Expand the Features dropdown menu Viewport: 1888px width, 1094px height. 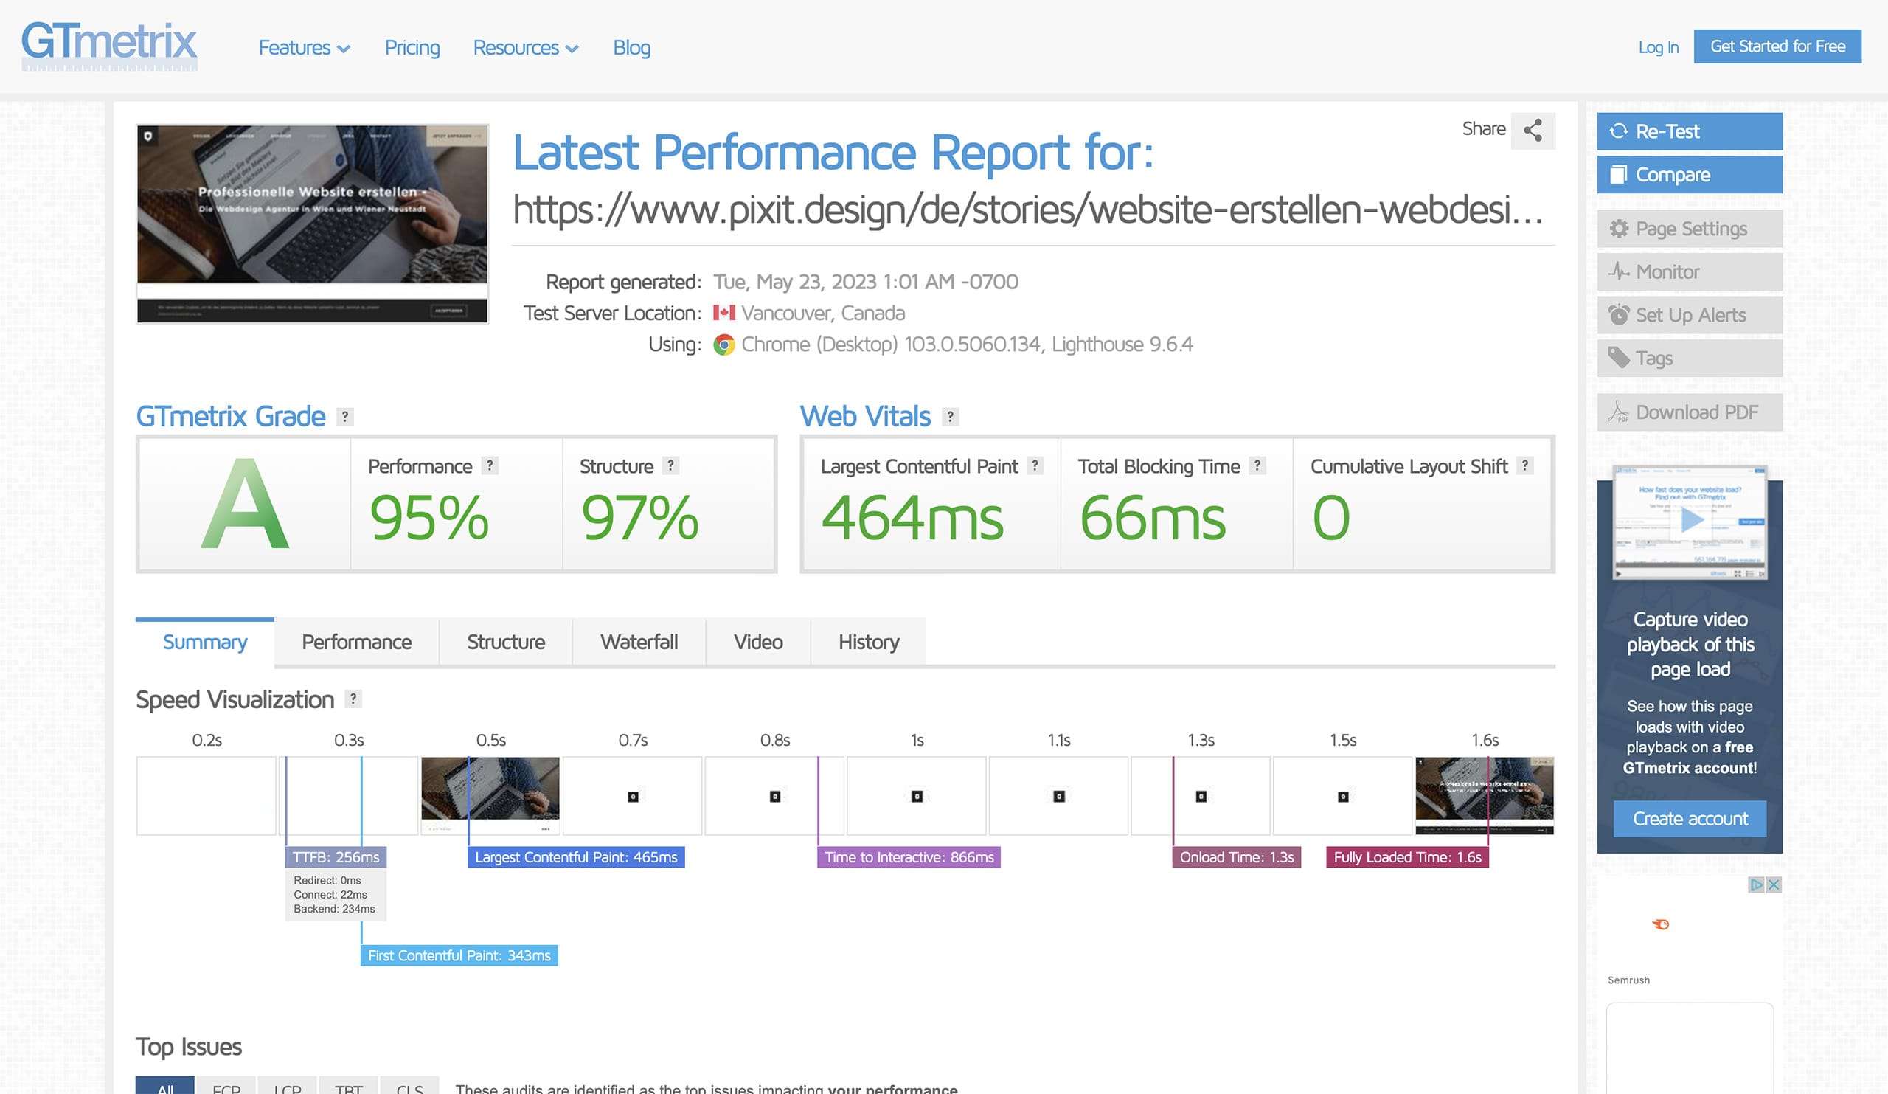303,48
